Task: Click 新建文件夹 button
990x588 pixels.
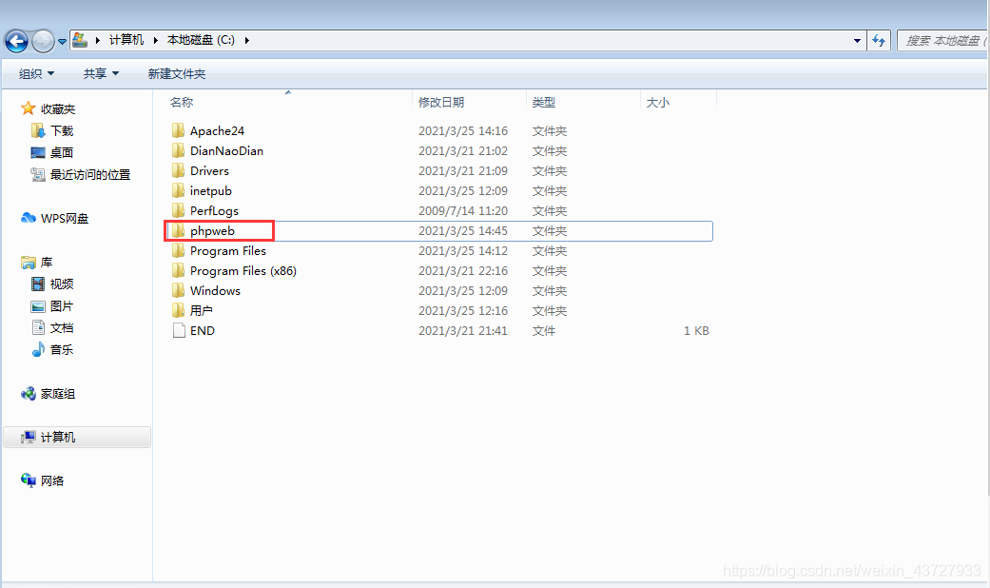Action: coord(177,74)
